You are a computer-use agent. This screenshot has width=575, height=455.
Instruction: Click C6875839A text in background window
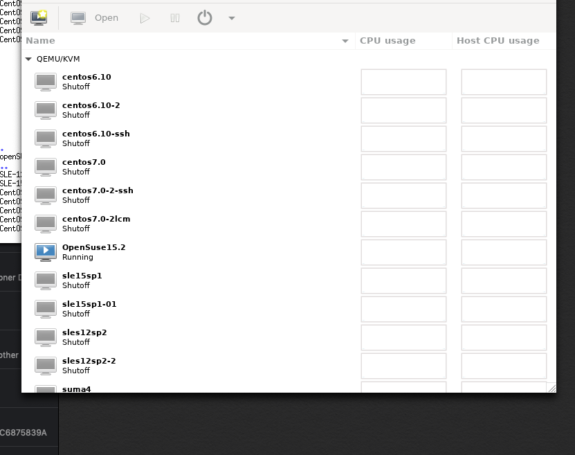click(x=23, y=433)
